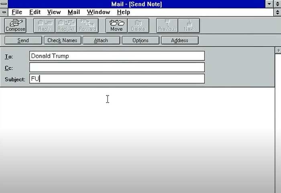Click the Compose toolbar icon
The height and width of the screenshot is (193, 281).
15,26
